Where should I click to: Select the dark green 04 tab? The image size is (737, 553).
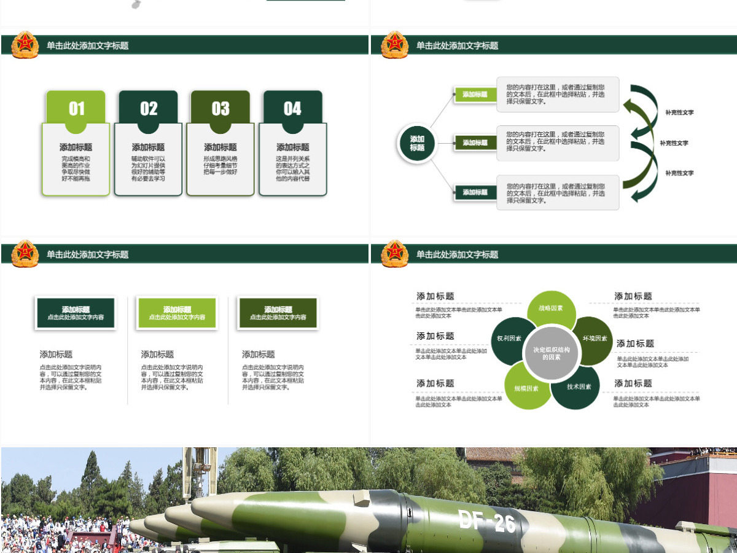click(x=293, y=109)
